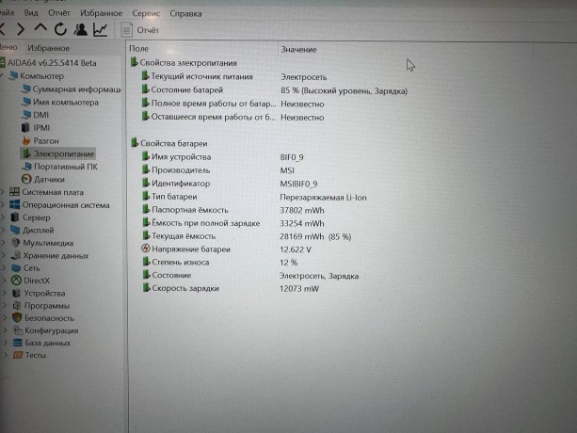This screenshot has width=577, height=433.
Task: Click the Конфигурация icon
Action: click(18, 330)
